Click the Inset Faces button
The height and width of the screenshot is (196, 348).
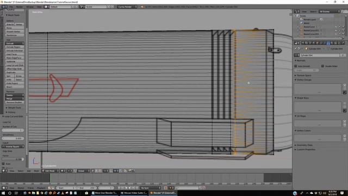(15, 54)
